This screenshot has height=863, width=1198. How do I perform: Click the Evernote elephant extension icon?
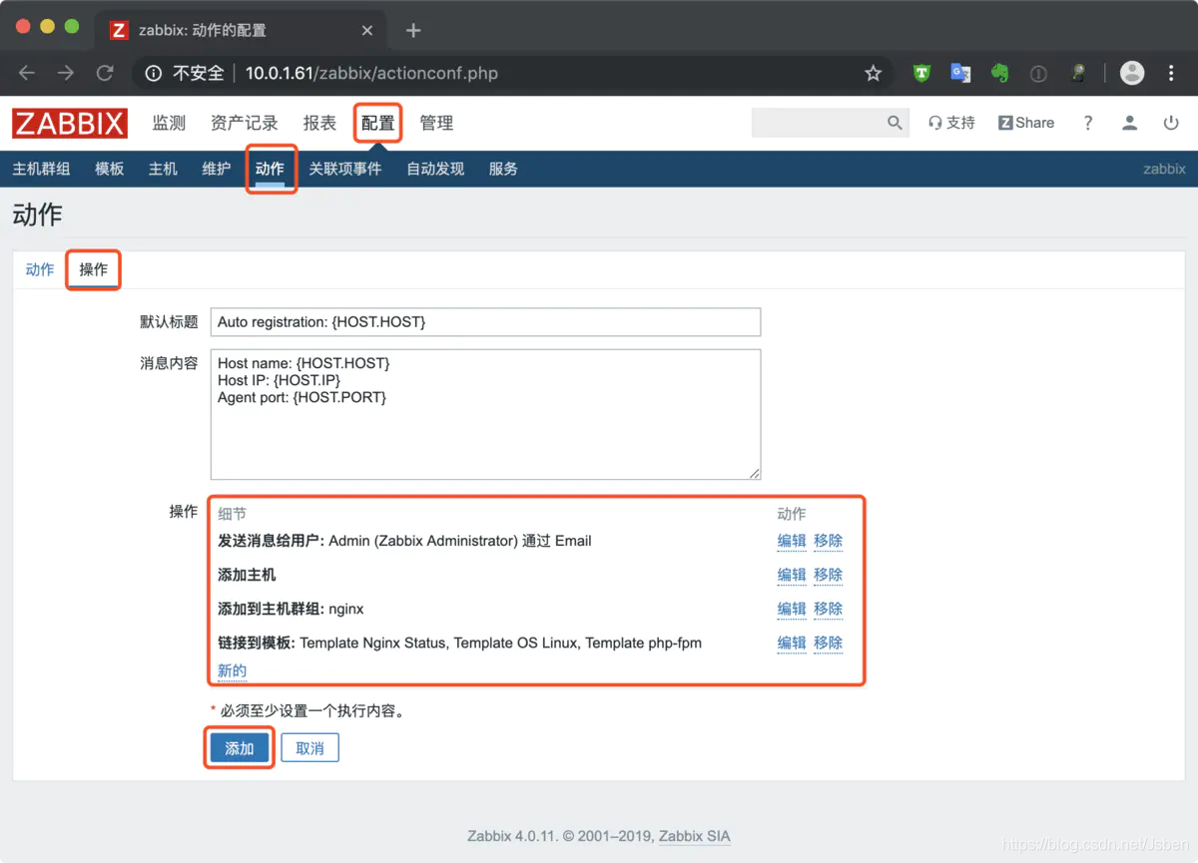pos(999,73)
